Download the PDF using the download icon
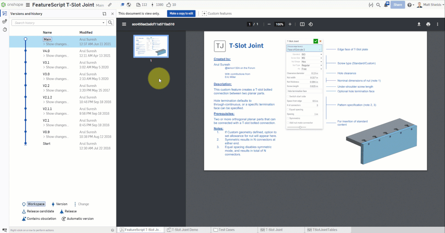445x233 pixels. click(x=419, y=24)
